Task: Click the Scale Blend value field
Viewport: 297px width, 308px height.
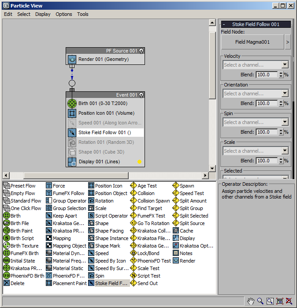Action: click(x=267, y=161)
